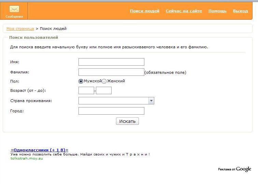The height and width of the screenshot is (184, 258).
Task: Click the ad text 'Уже можно позволить себе больше'
Action: coord(44,154)
